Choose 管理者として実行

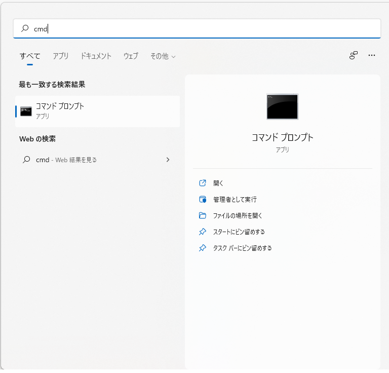pos(235,199)
